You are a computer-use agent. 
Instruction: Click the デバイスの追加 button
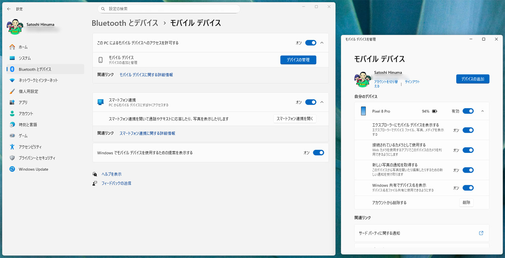click(x=472, y=79)
